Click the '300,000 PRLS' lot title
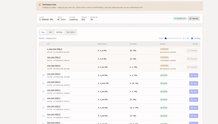The width and height of the screenshot is (218, 124). (x=54, y=58)
